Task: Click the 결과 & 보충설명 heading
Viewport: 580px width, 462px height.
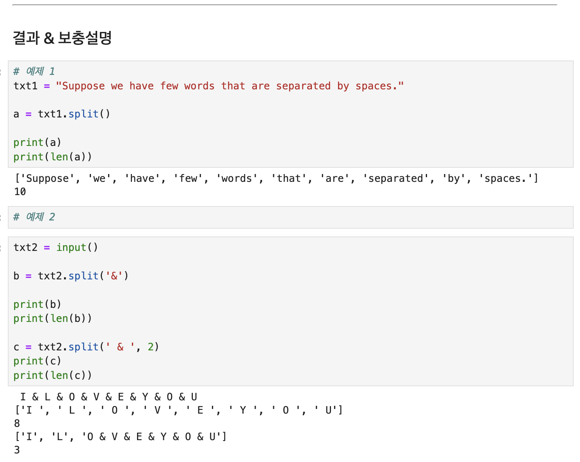Action: point(62,38)
